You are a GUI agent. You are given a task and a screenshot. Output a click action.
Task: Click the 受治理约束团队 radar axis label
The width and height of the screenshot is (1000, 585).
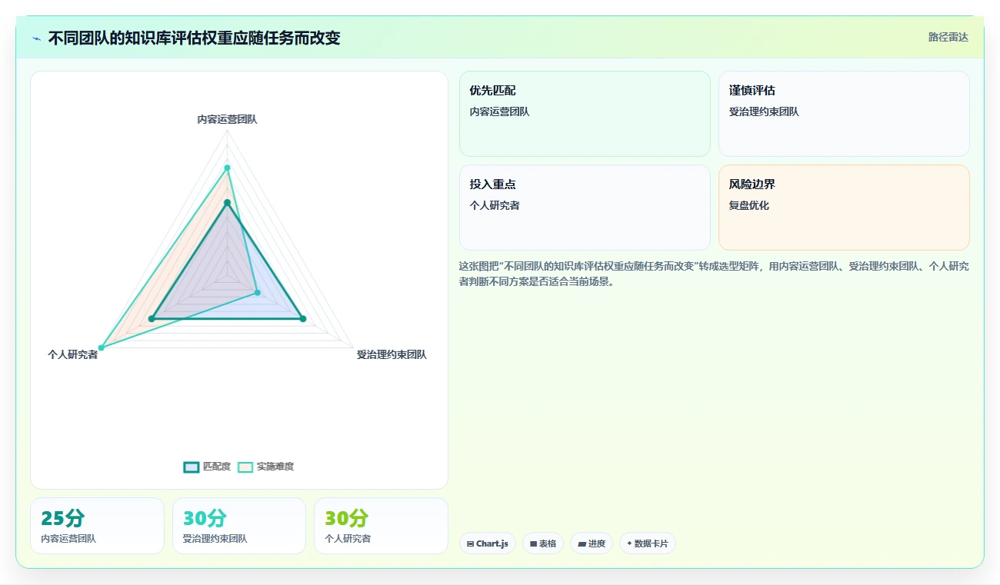click(392, 354)
